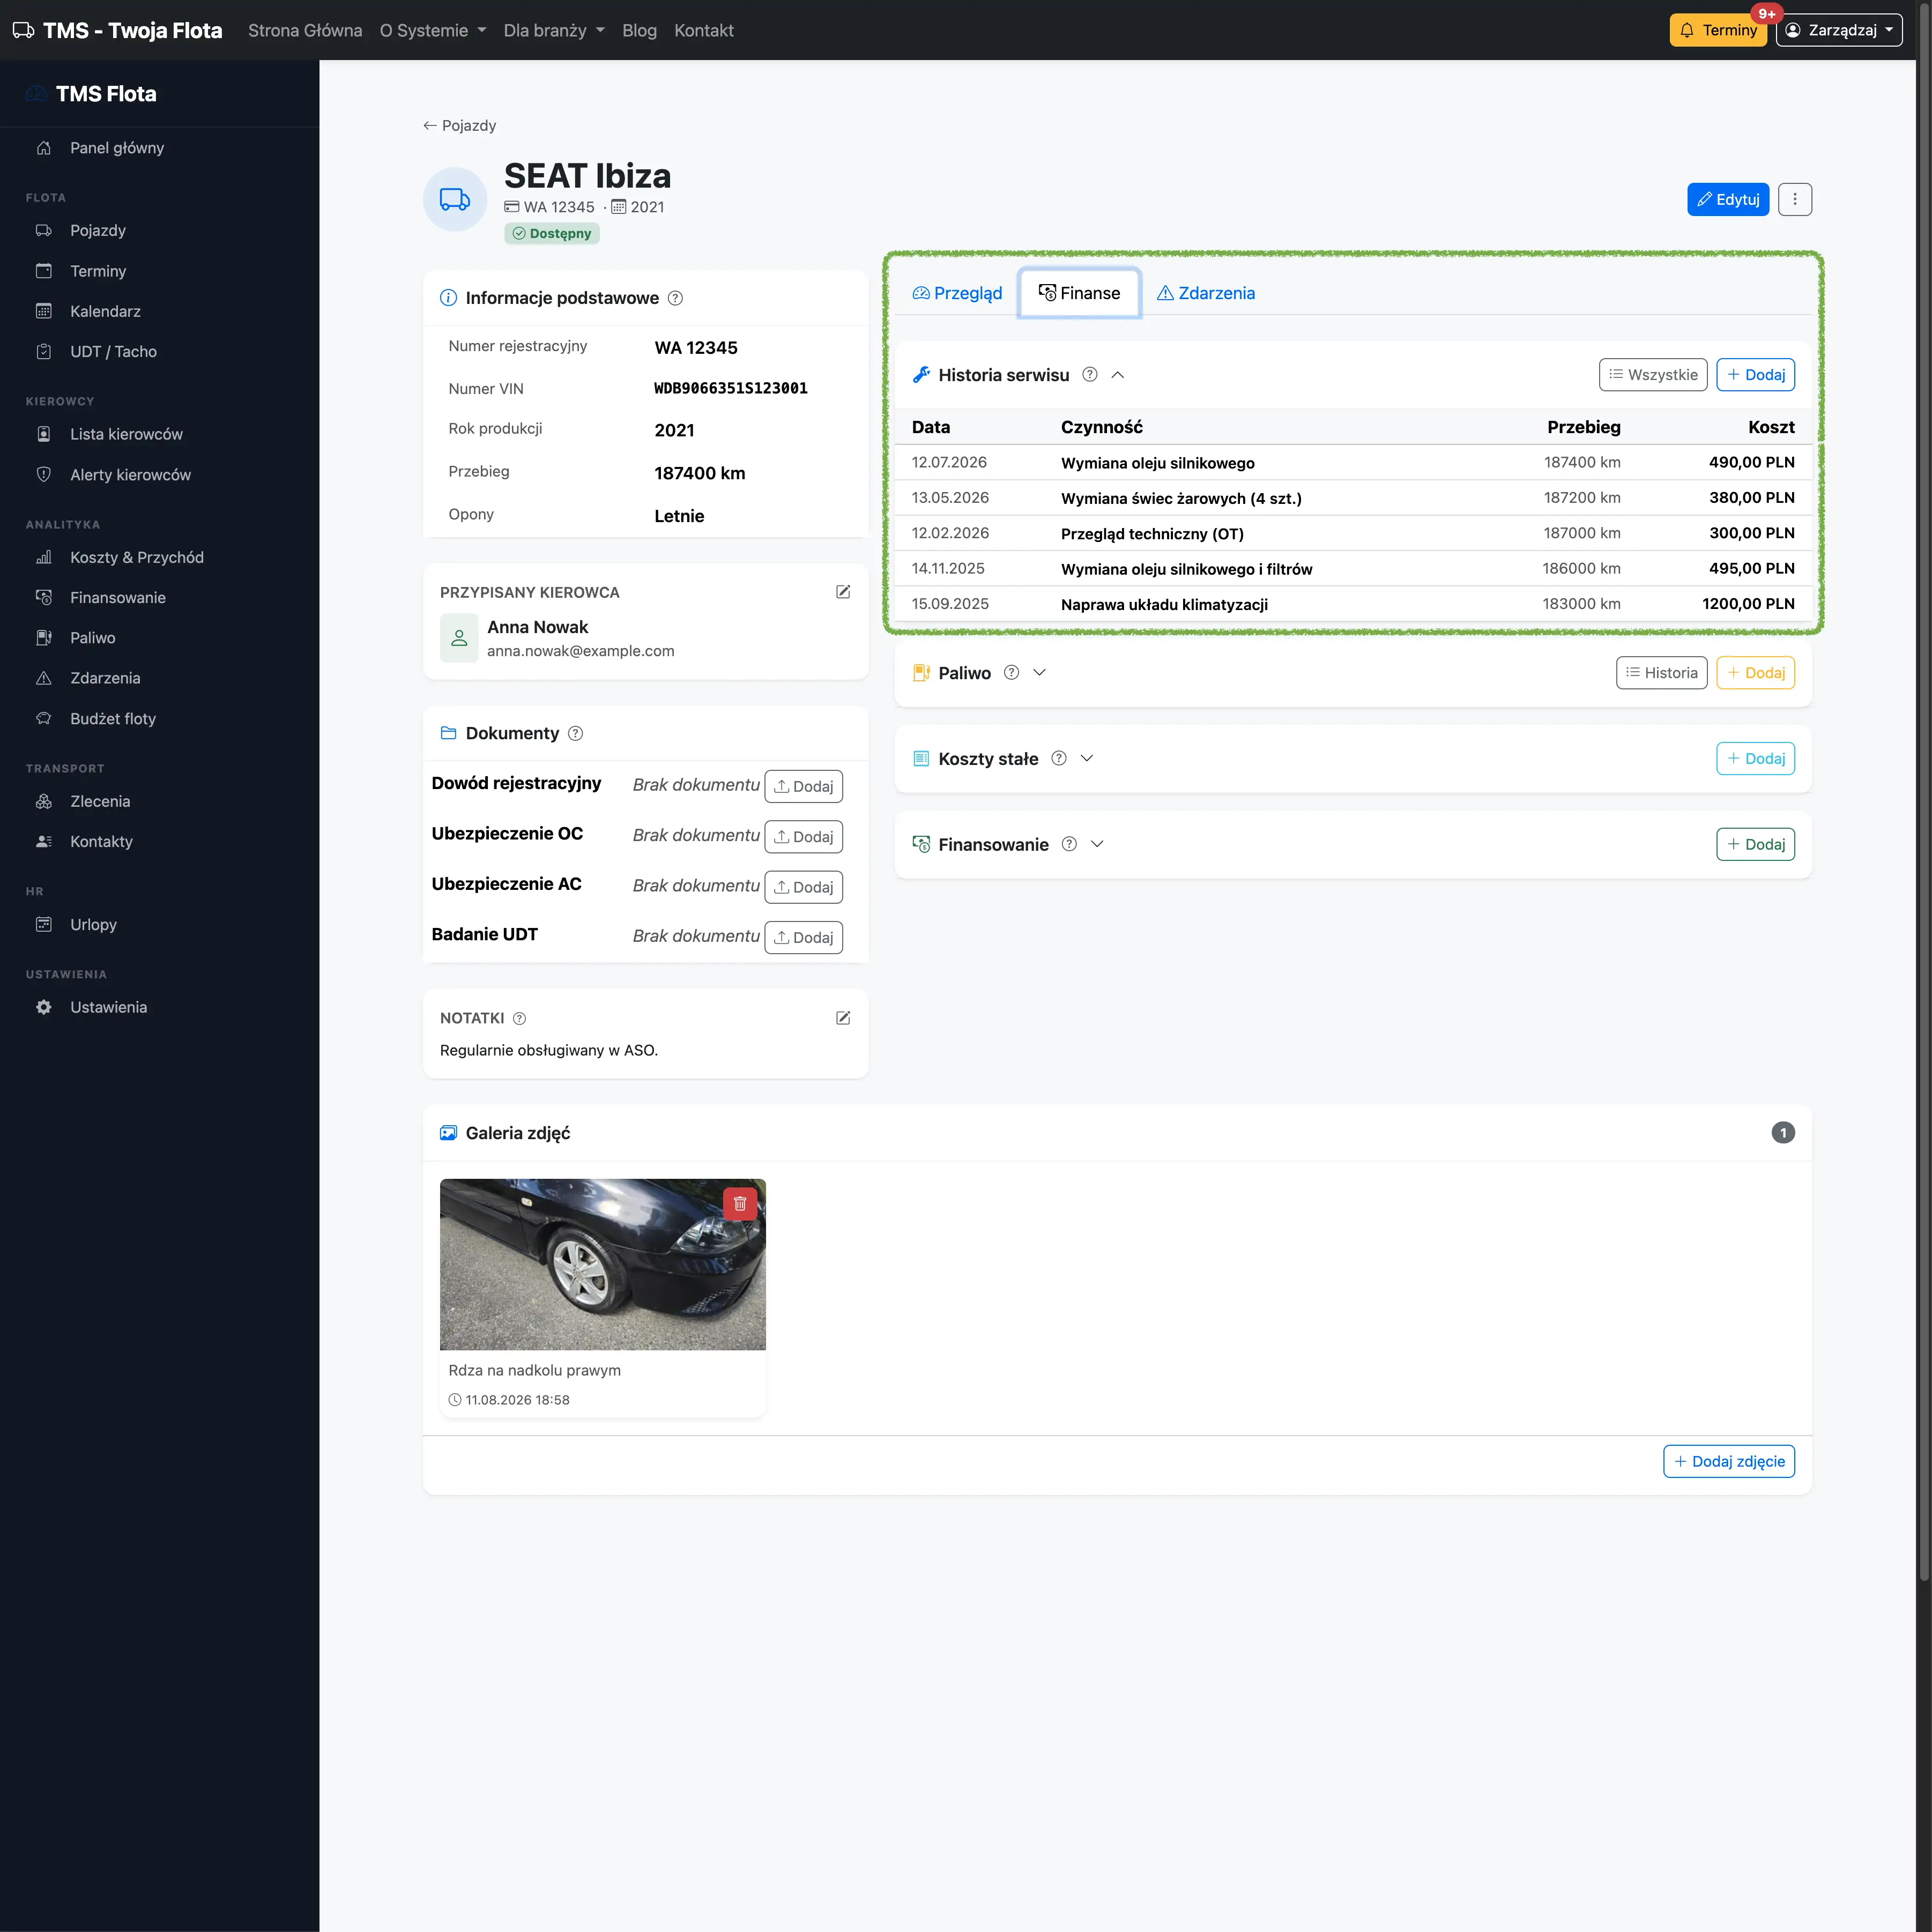
Task: Click the help icon next to Historia serwisu
Action: tap(1090, 375)
